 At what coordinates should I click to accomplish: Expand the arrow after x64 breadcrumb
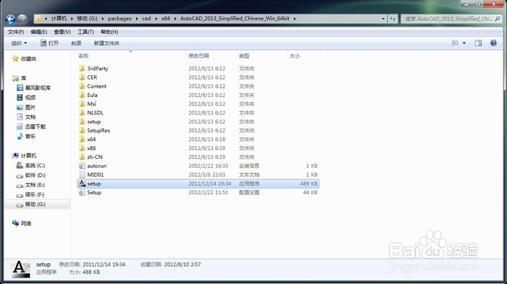coord(175,18)
